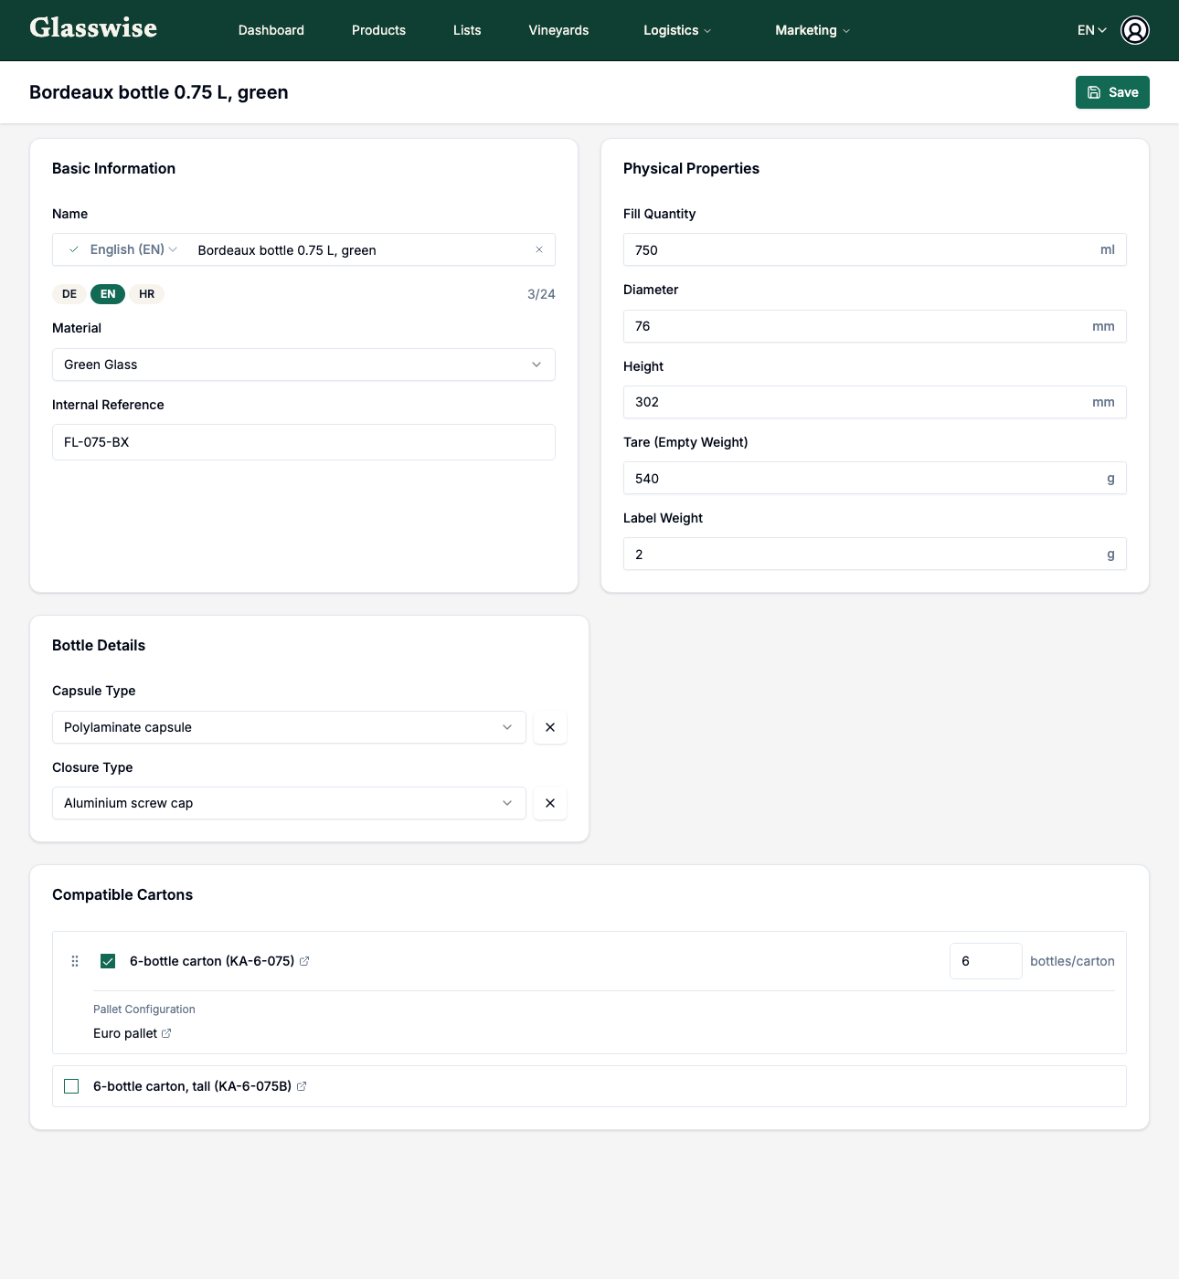Open the Products page
Viewport: 1179px width, 1279px height.
click(378, 30)
